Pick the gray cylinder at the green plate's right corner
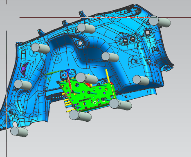Viewport: 191px width, 157px height. (121, 104)
